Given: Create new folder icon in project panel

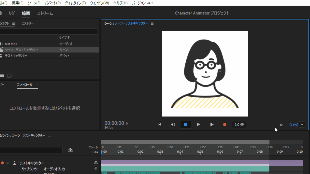Looking at the screenshot, I should (x=2, y=76).
